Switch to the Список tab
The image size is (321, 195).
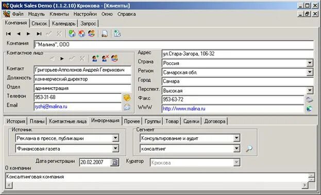(x=40, y=24)
